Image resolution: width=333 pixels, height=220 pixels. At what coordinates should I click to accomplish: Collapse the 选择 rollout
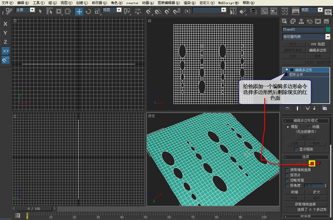click(306, 157)
